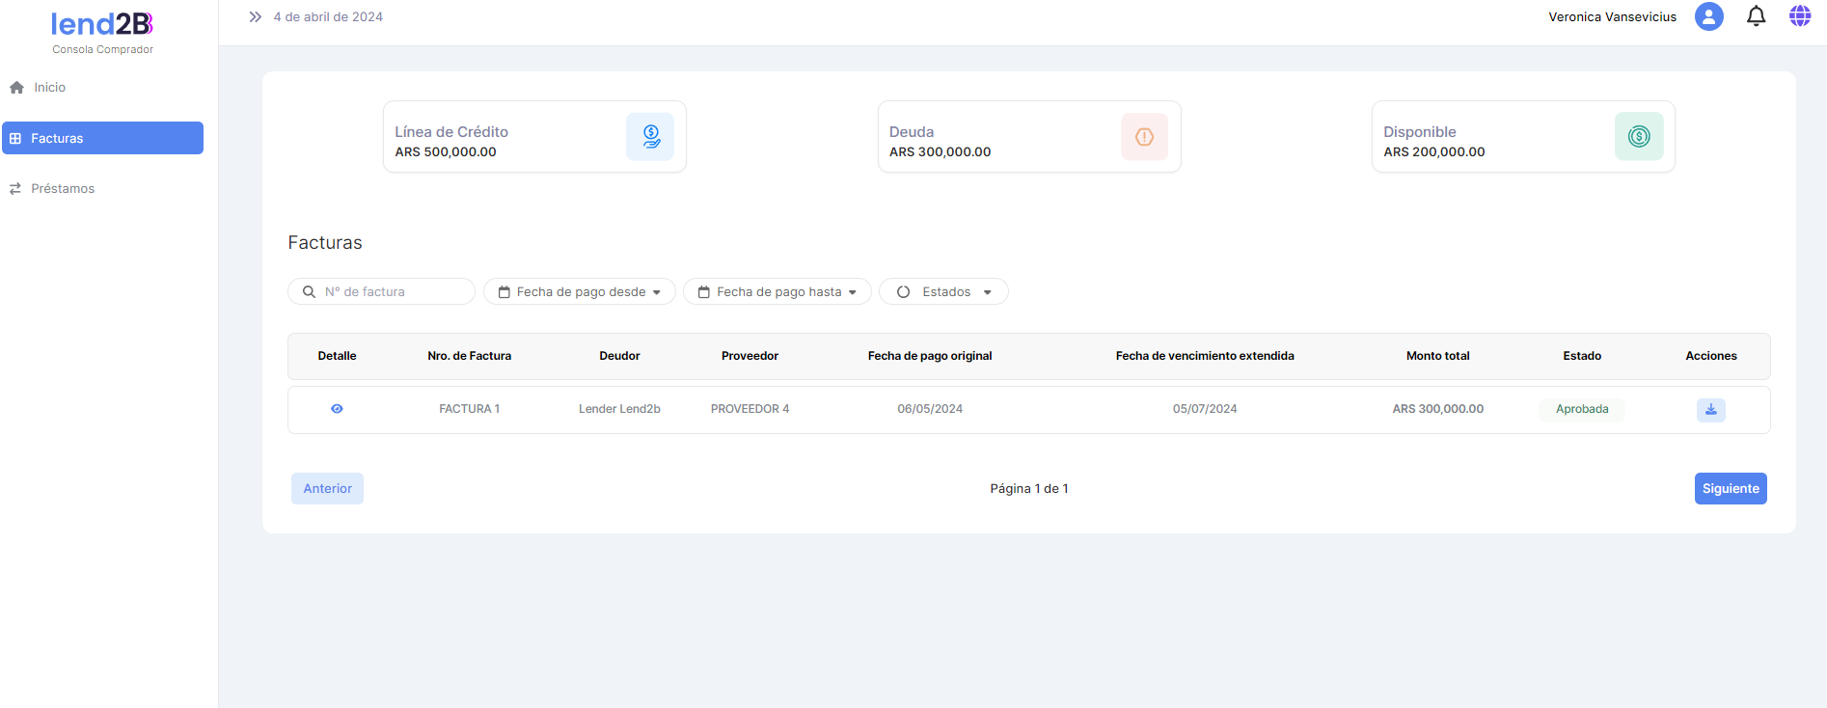
Task: Click the notification bell icon
Action: tap(1756, 16)
